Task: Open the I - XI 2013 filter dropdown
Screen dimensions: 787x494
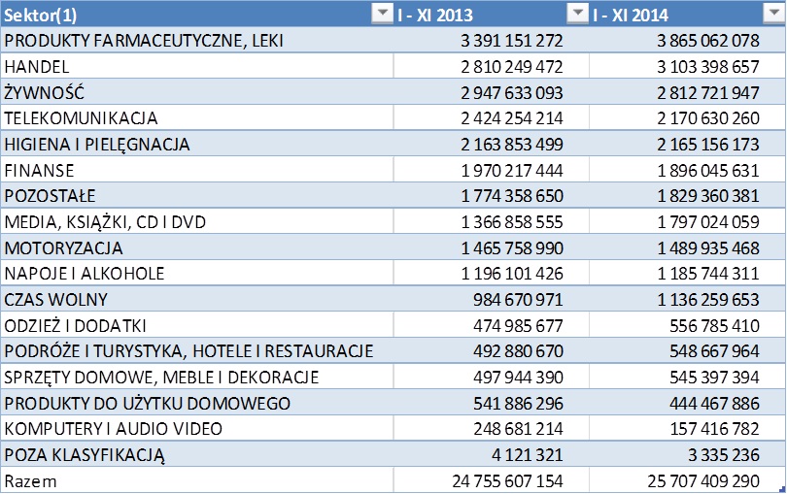Action: pos(578,14)
